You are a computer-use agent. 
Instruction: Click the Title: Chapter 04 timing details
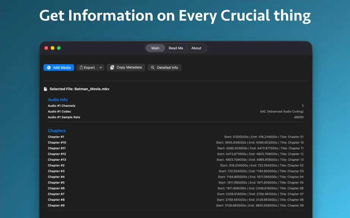(261, 177)
